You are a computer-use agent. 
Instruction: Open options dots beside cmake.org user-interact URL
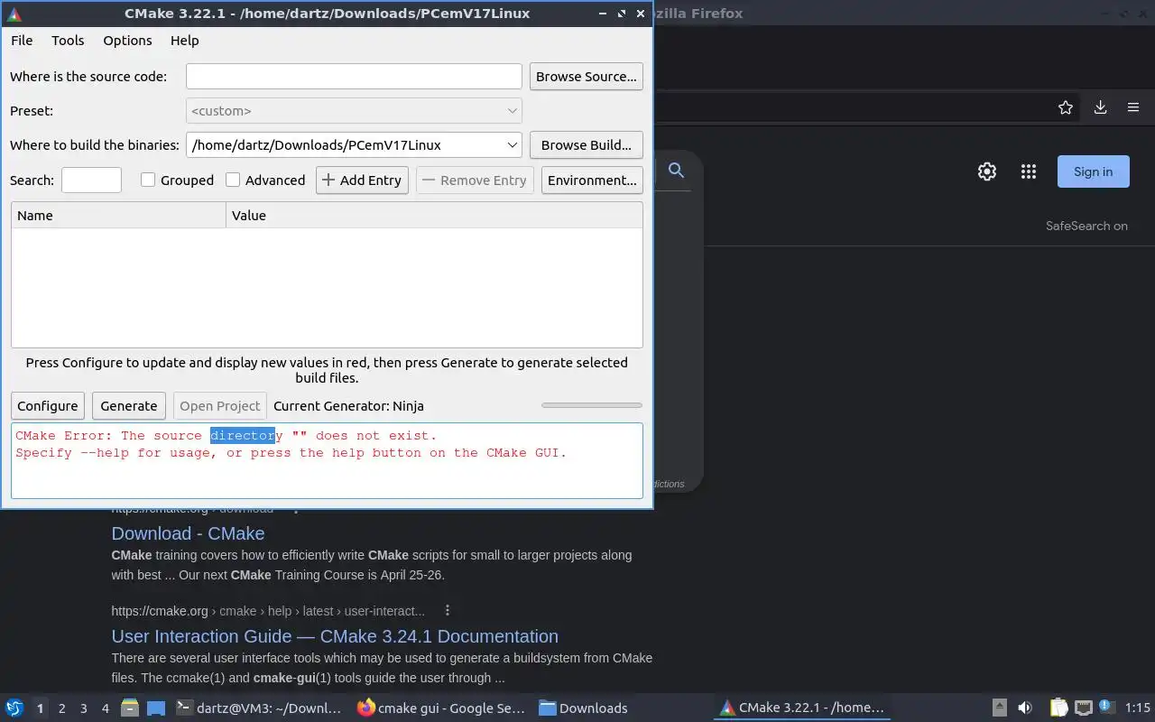click(447, 611)
